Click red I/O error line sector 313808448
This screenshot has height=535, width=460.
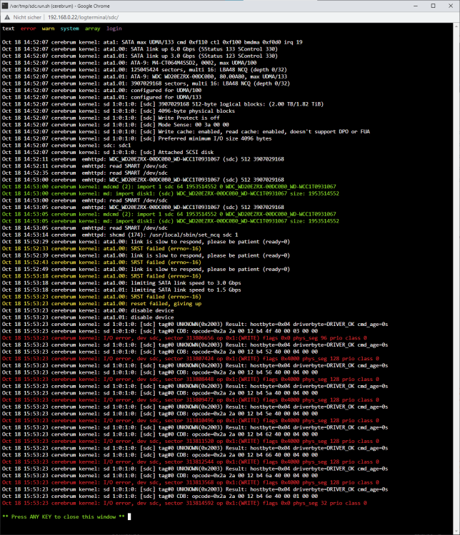point(190,379)
